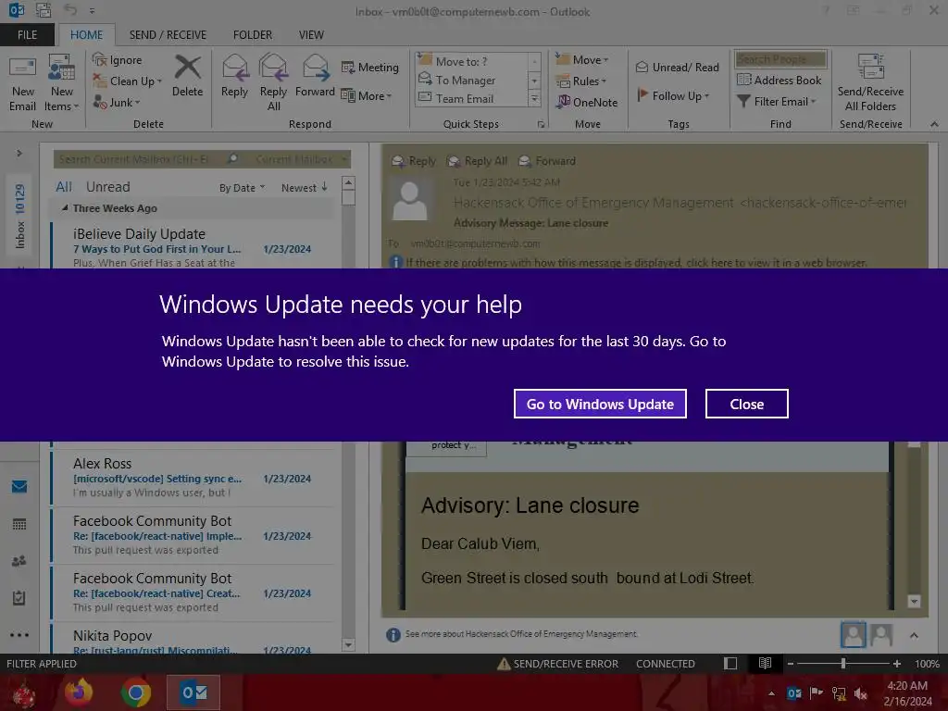Reply to the message from ribbon
Image resolution: width=948 pixels, height=711 pixels.
(x=234, y=76)
